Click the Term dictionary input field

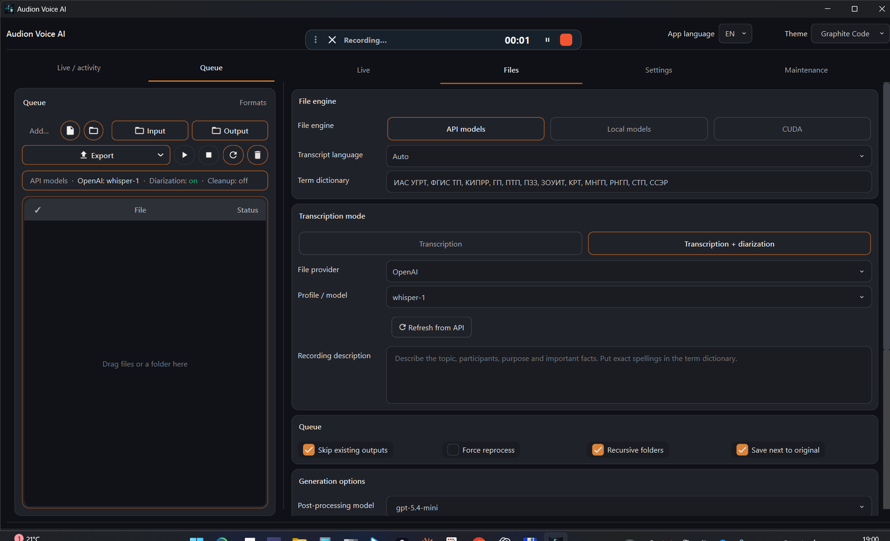click(629, 182)
